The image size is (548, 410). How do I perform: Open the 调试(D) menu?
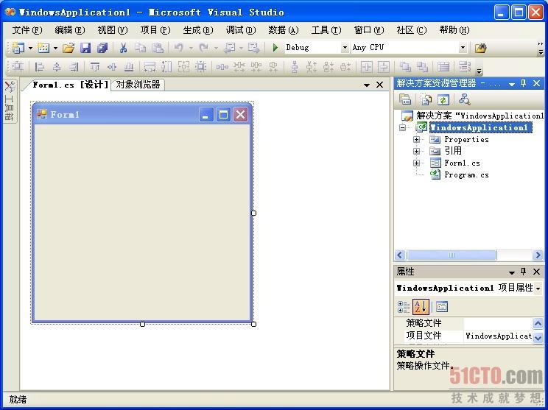240,30
